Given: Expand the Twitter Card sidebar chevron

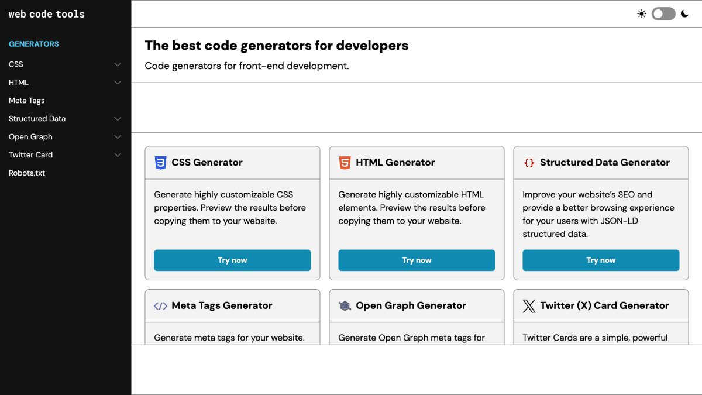Looking at the screenshot, I should [118, 155].
